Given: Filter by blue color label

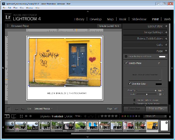Looking at the screenshot, I should point(131,116).
